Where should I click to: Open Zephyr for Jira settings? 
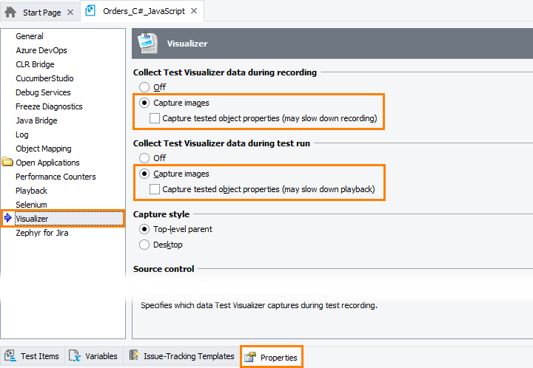[42, 233]
